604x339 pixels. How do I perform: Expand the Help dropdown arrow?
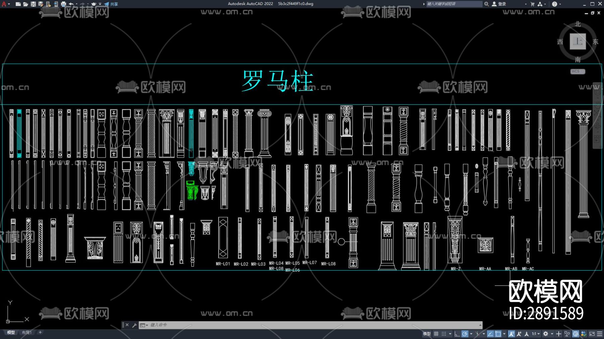tap(560, 4)
